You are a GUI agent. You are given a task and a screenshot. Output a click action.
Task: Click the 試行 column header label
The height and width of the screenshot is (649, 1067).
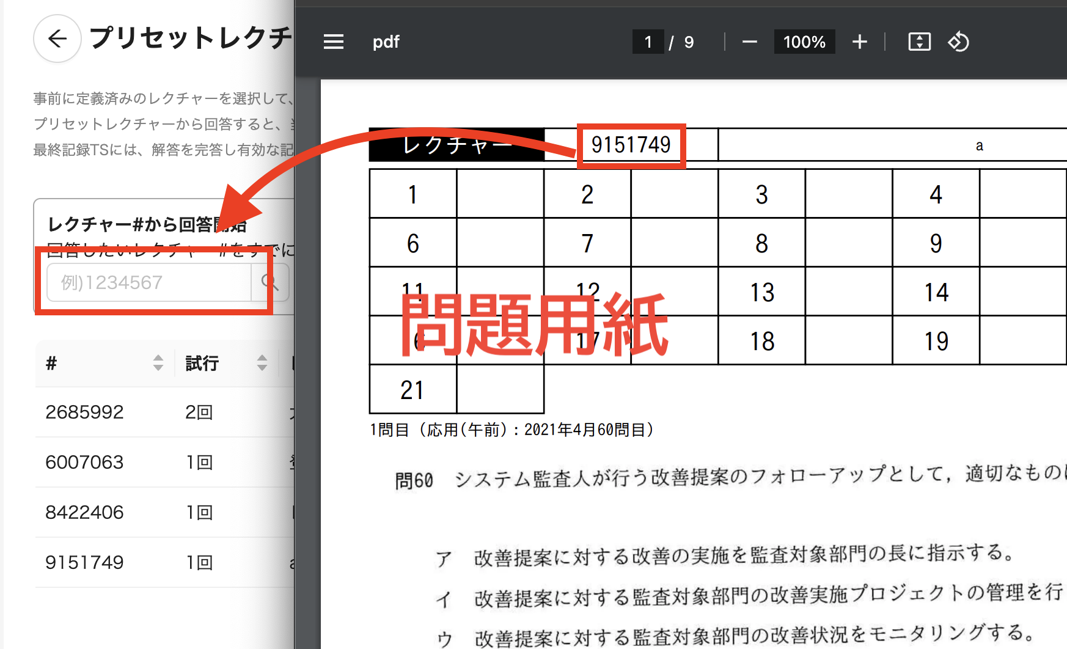[202, 363]
